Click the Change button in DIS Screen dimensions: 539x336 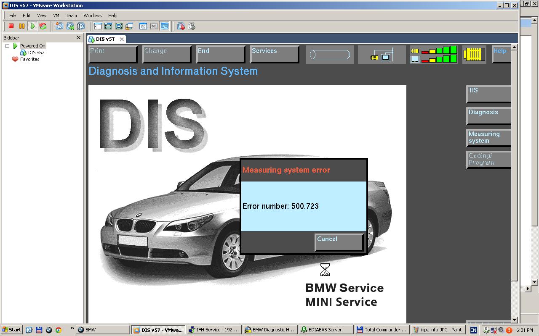pyautogui.click(x=167, y=55)
